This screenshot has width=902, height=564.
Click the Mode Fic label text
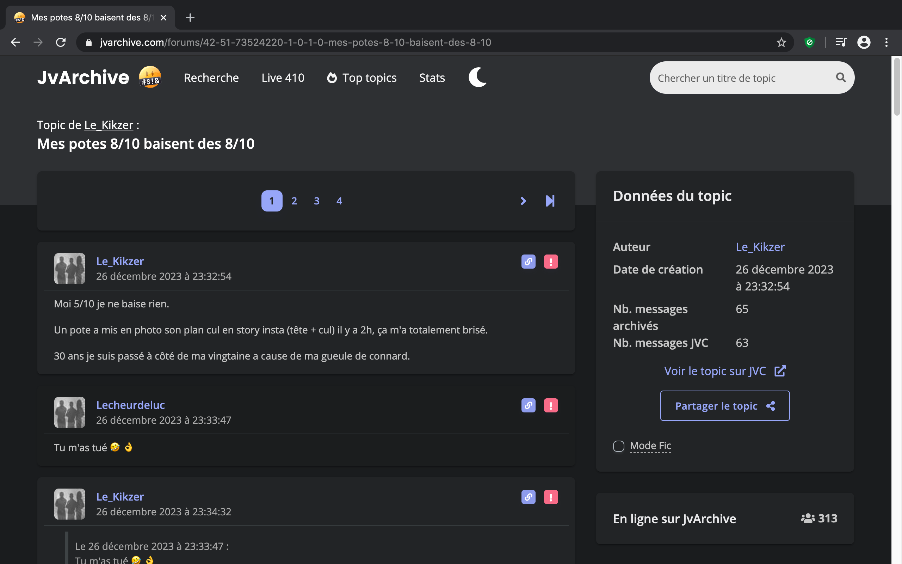click(x=650, y=445)
